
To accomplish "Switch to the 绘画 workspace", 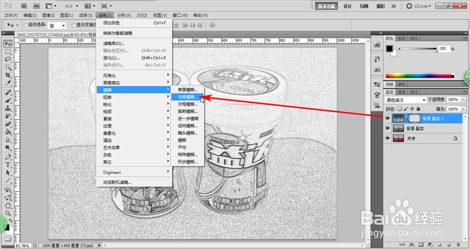I will [x=364, y=6].
